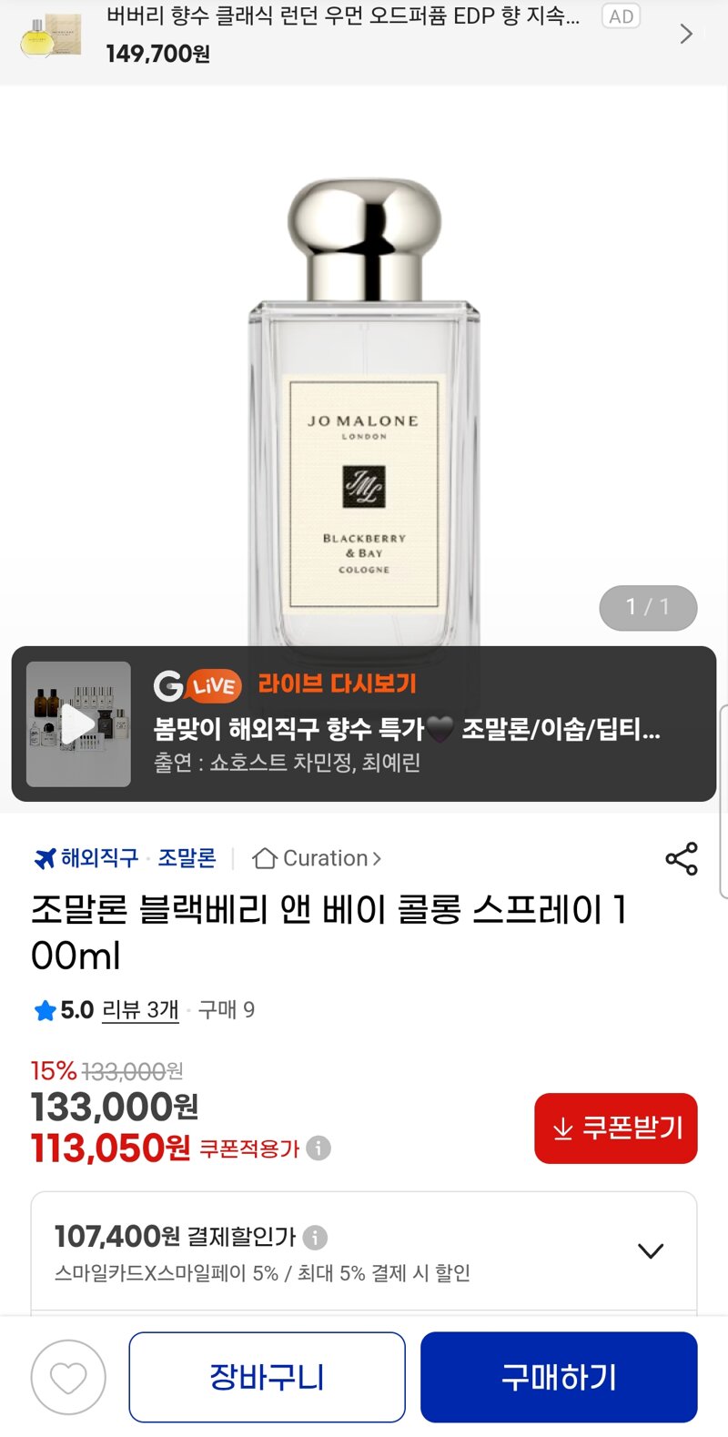Tap the 1 / 1 image counter

coord(648,608)
